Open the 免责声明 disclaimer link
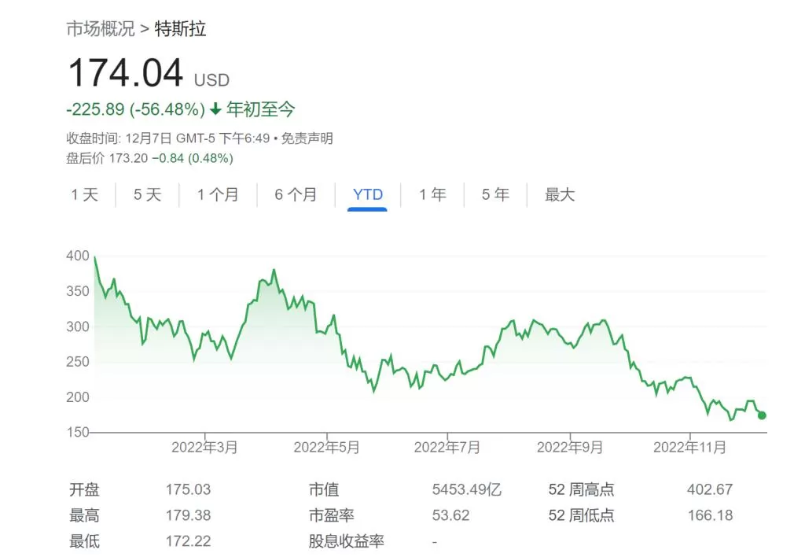The width and height of the screenshot is (805, 557). [307, 138]
